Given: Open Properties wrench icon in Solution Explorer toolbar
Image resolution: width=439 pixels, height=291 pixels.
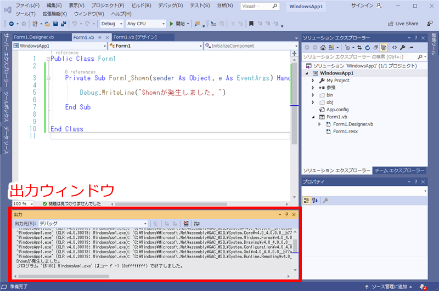Looking at the screenshot, I should click(403, 47).
